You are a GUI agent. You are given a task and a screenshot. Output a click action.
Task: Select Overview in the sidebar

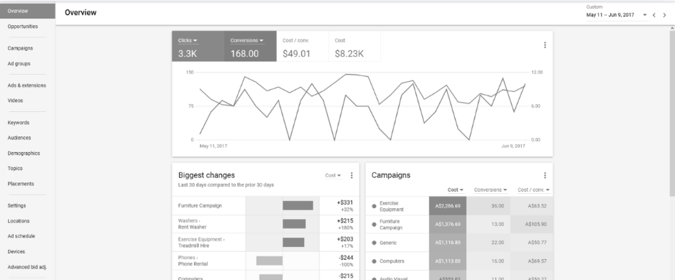tap(27, 11)
